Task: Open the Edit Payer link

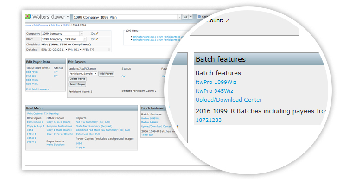Action: point(32,72)
